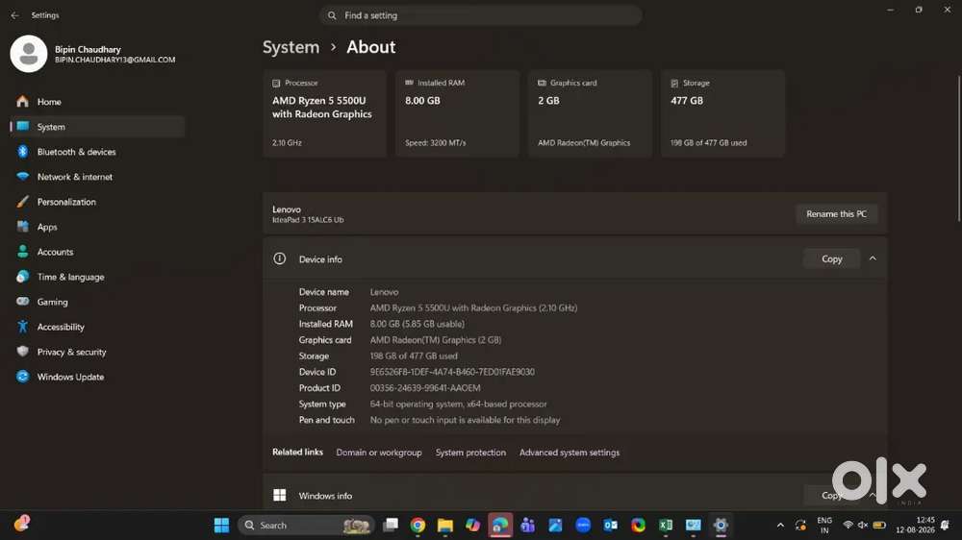Image resolution: width=962 pixels, height=540 pixels.
Task: Collapse the Device info section chevron
Action: [873, 258]
